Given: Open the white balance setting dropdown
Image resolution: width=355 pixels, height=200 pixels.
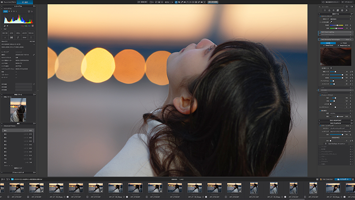Looking at the screenshot, I should coord(340,19).
